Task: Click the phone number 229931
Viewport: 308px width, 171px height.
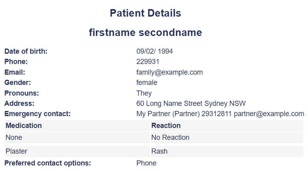Action: (x=148, y=62)
